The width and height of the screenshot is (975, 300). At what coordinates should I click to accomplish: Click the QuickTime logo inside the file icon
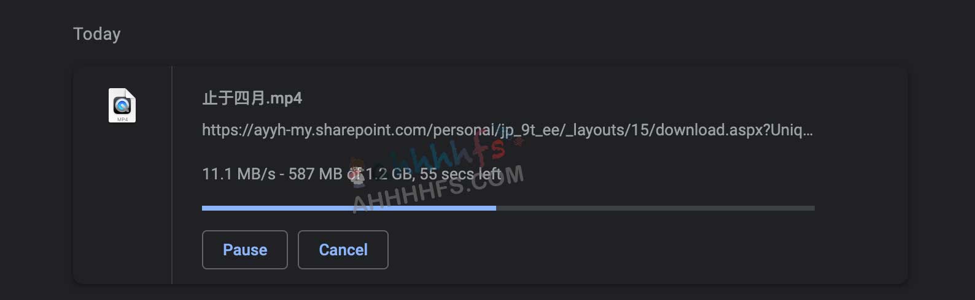click(x=122, y=105)
